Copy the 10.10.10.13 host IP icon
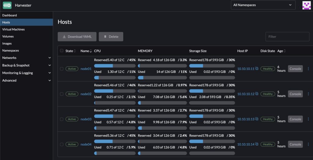This screenshot has width=313, height=160. pyautogui.click(x=257, y=119)
